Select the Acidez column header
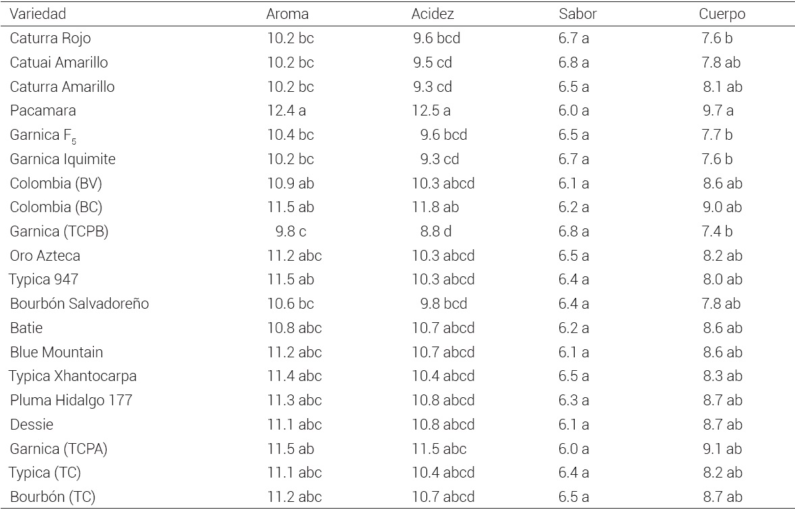Screen dimensions: 795x510 tap(432, 14)
